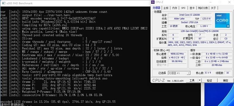Click the 验证 button

[x=209, y=81]
